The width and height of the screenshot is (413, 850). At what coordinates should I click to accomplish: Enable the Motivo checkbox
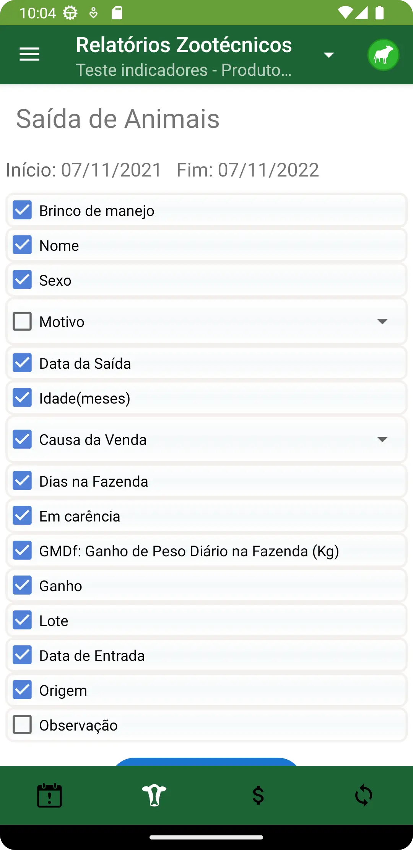coord(22,321)
